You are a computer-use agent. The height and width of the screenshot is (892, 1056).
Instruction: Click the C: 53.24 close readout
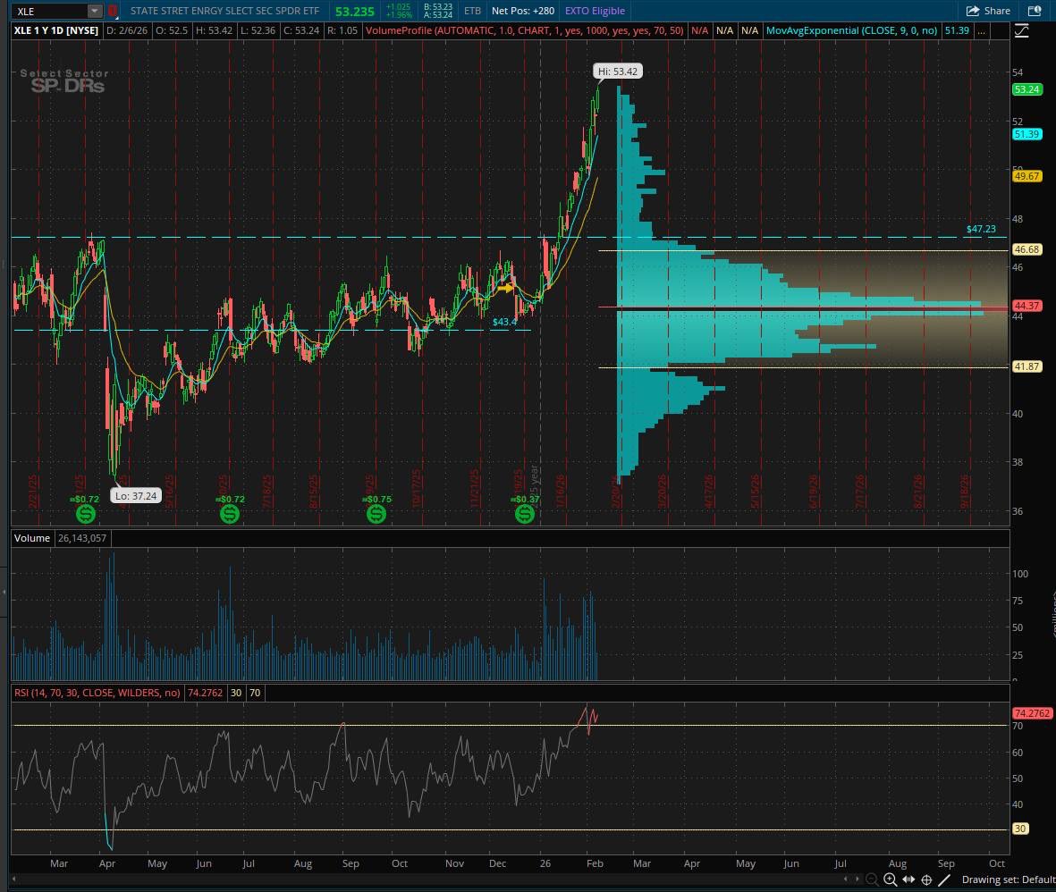coord(301,30)
